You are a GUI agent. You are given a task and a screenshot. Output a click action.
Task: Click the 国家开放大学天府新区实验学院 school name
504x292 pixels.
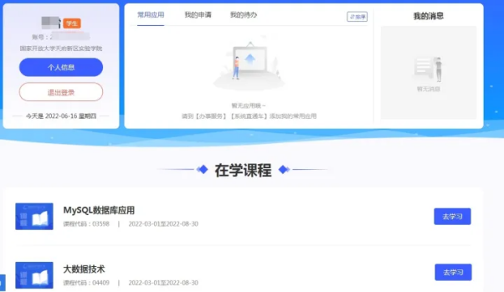click(x=61, y=49)
